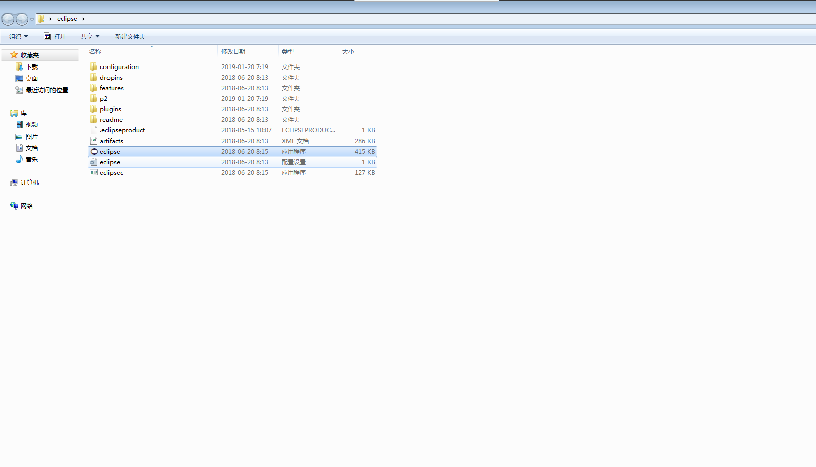Screen dimensions: 816x467
Task: Click the 音乐 note icon
Action: (19, 159)
